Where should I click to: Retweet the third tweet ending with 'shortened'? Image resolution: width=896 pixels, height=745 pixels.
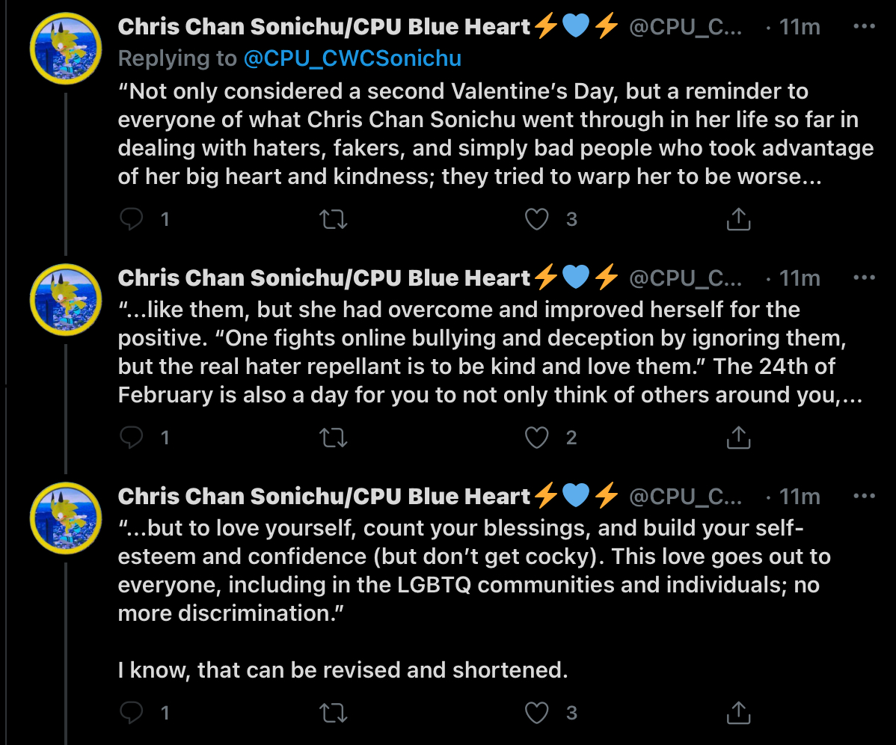pyautogui.click(x=333, y=713)
